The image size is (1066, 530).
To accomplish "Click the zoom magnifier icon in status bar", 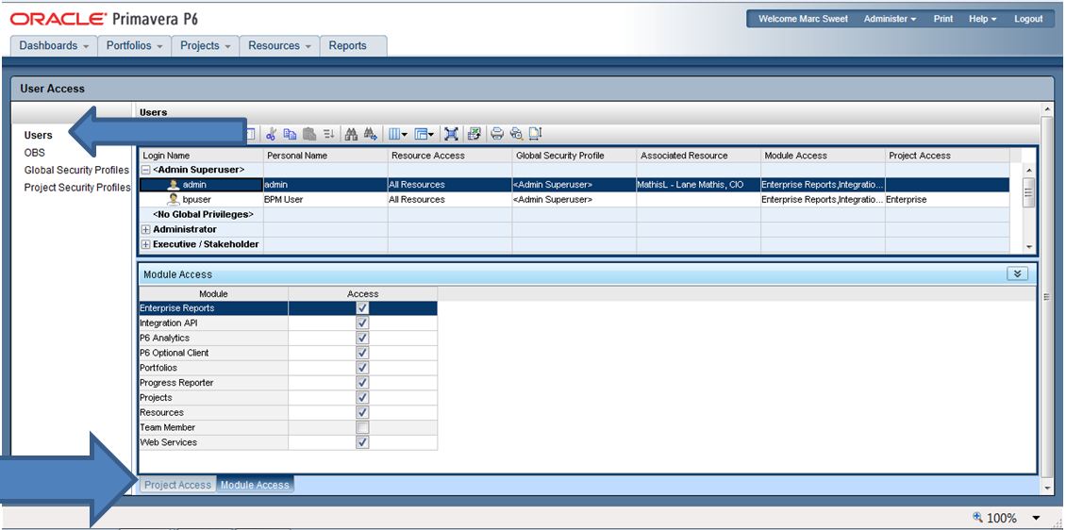I will point(978,518).
